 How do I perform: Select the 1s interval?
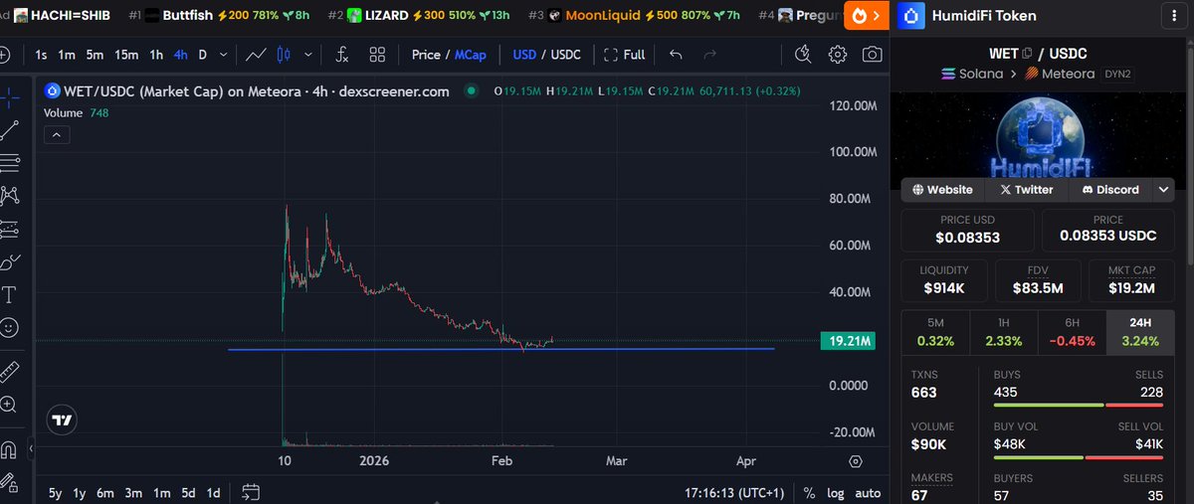(x=41, y=55)
